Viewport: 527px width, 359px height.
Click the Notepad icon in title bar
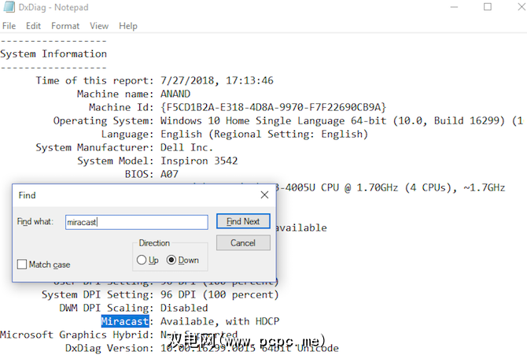(x=9, y=7)
